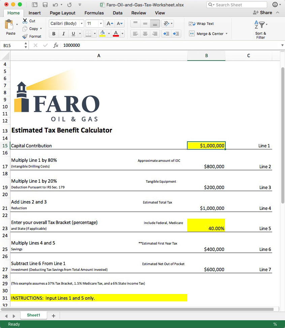Click the borders button
This screenshot has width=285, height=328.
[88, 33]
